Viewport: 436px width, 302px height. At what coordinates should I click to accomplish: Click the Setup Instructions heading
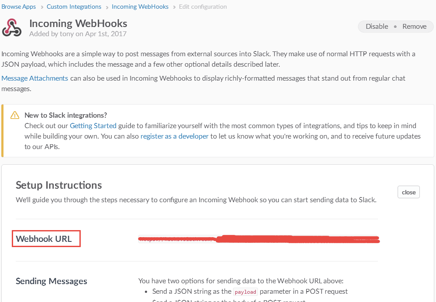(x=58, y=185)
